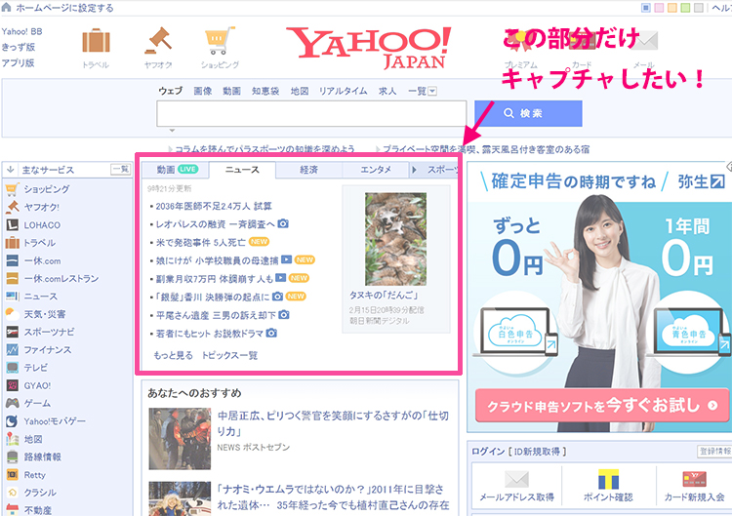Click the home icon beside ホームページに設定する
Screen dimensions: 732x516
pyautogui.click(x=6, y=7)
